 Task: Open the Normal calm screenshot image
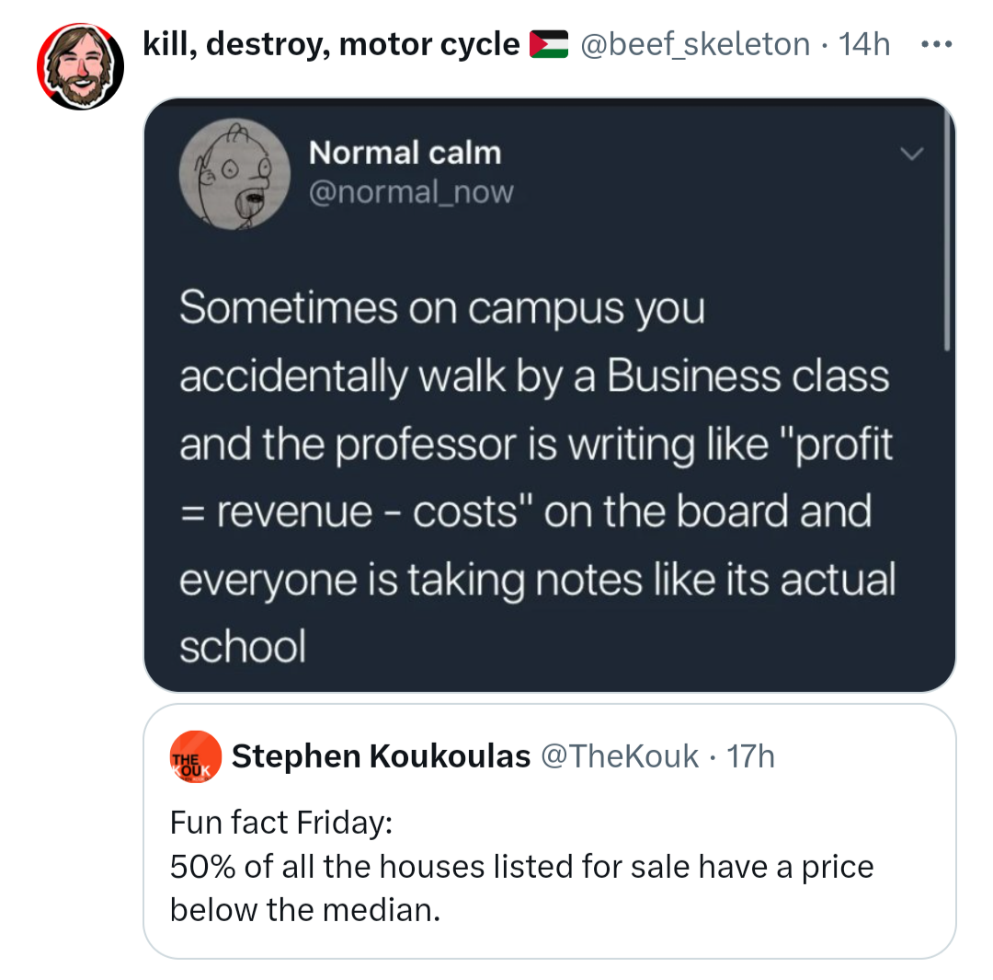pos(549,395)
